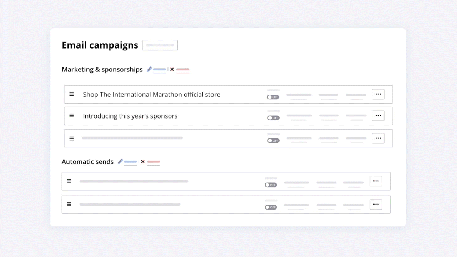Click pencil edit icon beside Automatic sends

120,162
